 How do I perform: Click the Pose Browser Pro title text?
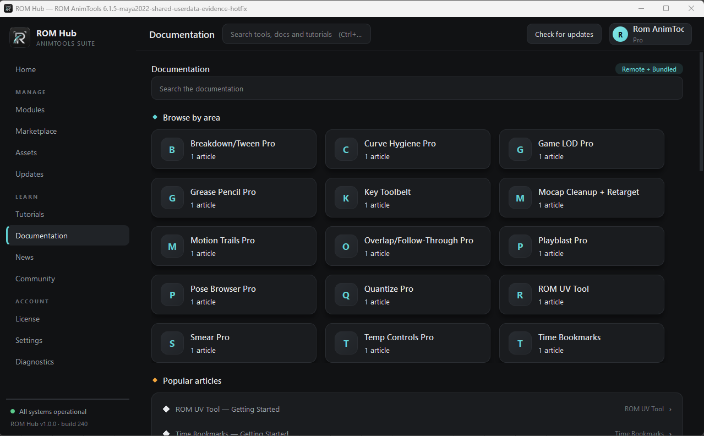coord(223,288)
